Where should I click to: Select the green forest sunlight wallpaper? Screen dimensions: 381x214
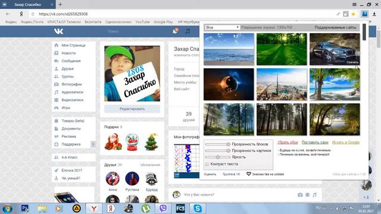pos(282,49)
